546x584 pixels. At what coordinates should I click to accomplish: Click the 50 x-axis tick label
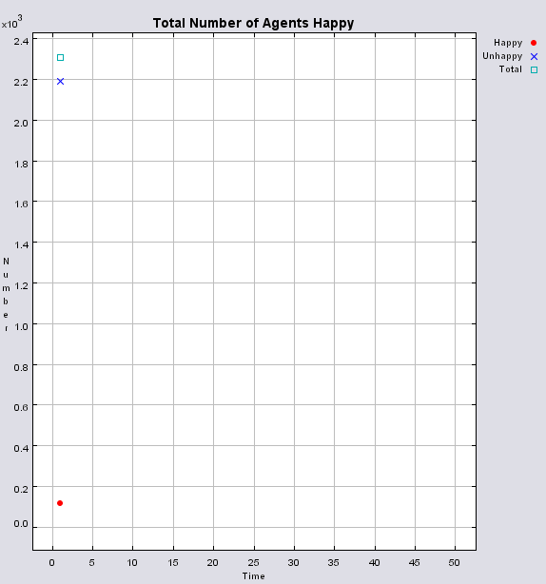pos(454,562)
